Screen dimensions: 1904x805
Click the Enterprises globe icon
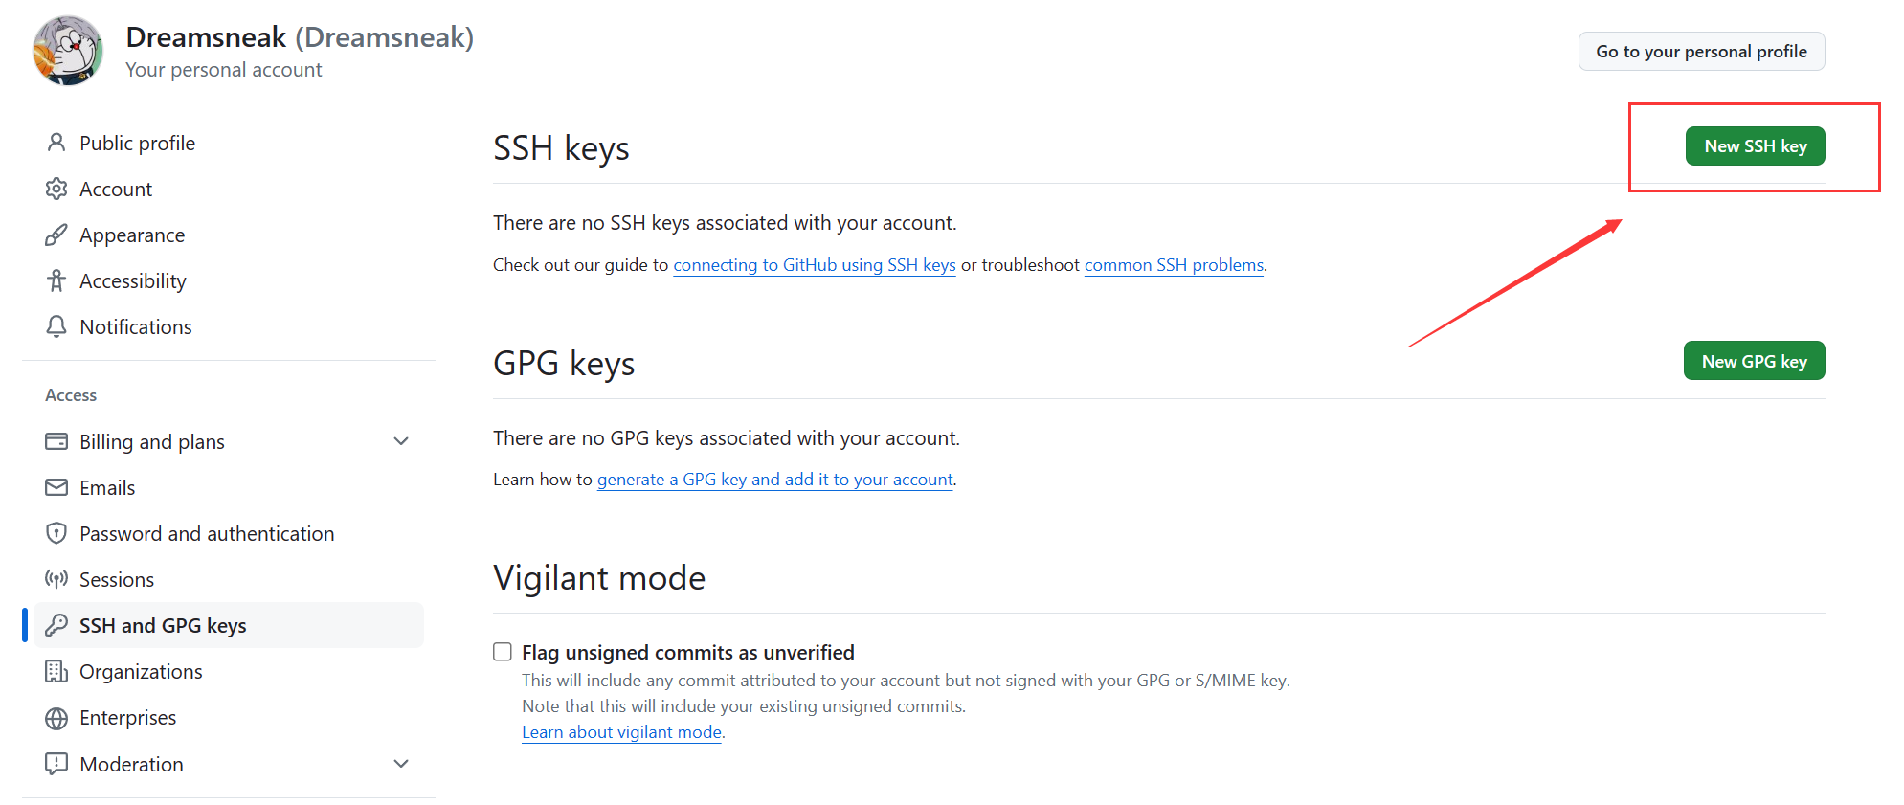point(56,718)
